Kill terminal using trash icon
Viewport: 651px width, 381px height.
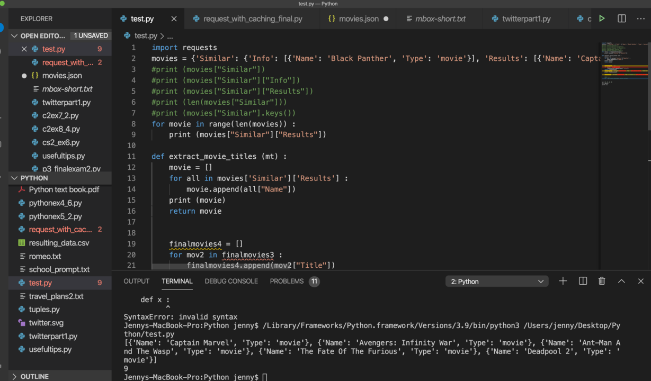point(602,281)
